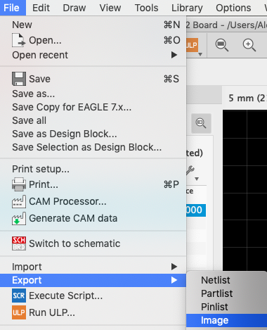Open CAM Processor via factory icon
This screenshot has width=267, height=330.
19,201
